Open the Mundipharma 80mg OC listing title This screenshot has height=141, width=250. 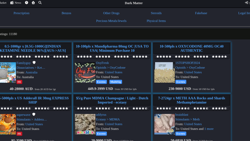coord(112,49)
